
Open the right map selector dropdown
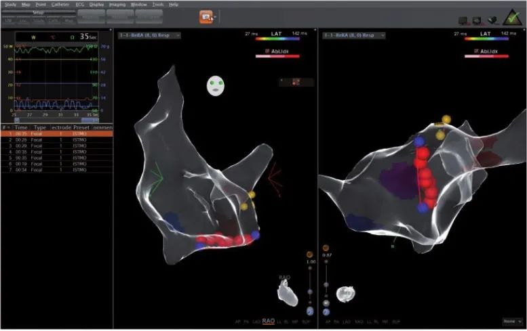[354, 35]
